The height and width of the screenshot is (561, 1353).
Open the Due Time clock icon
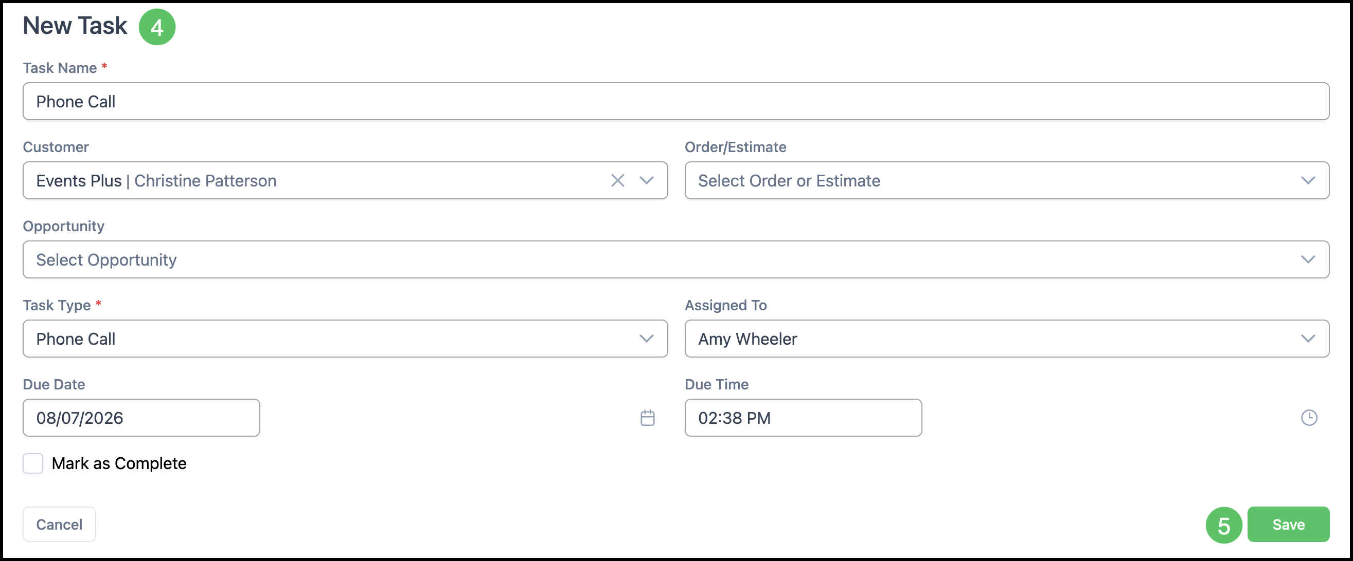[1309, 418]
